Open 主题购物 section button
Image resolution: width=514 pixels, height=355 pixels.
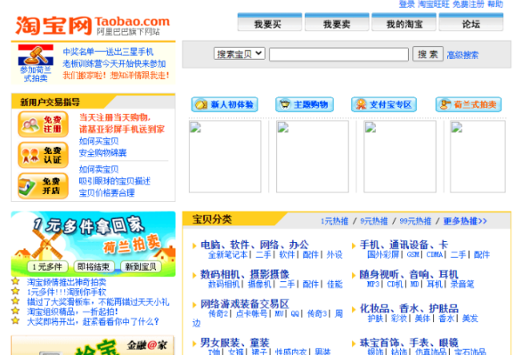click(305, 104)
